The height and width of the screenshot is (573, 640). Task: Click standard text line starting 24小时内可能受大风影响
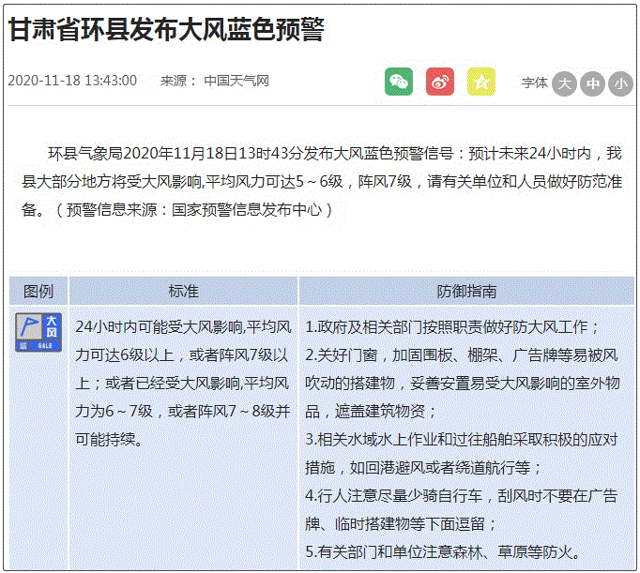point(183,326)
